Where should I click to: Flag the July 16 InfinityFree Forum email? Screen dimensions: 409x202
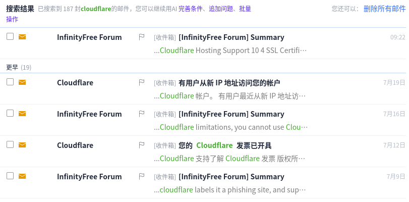(141, 114)
